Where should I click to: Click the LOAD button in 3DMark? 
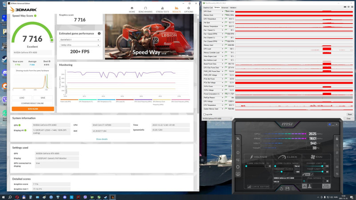(x=22, y=98)
